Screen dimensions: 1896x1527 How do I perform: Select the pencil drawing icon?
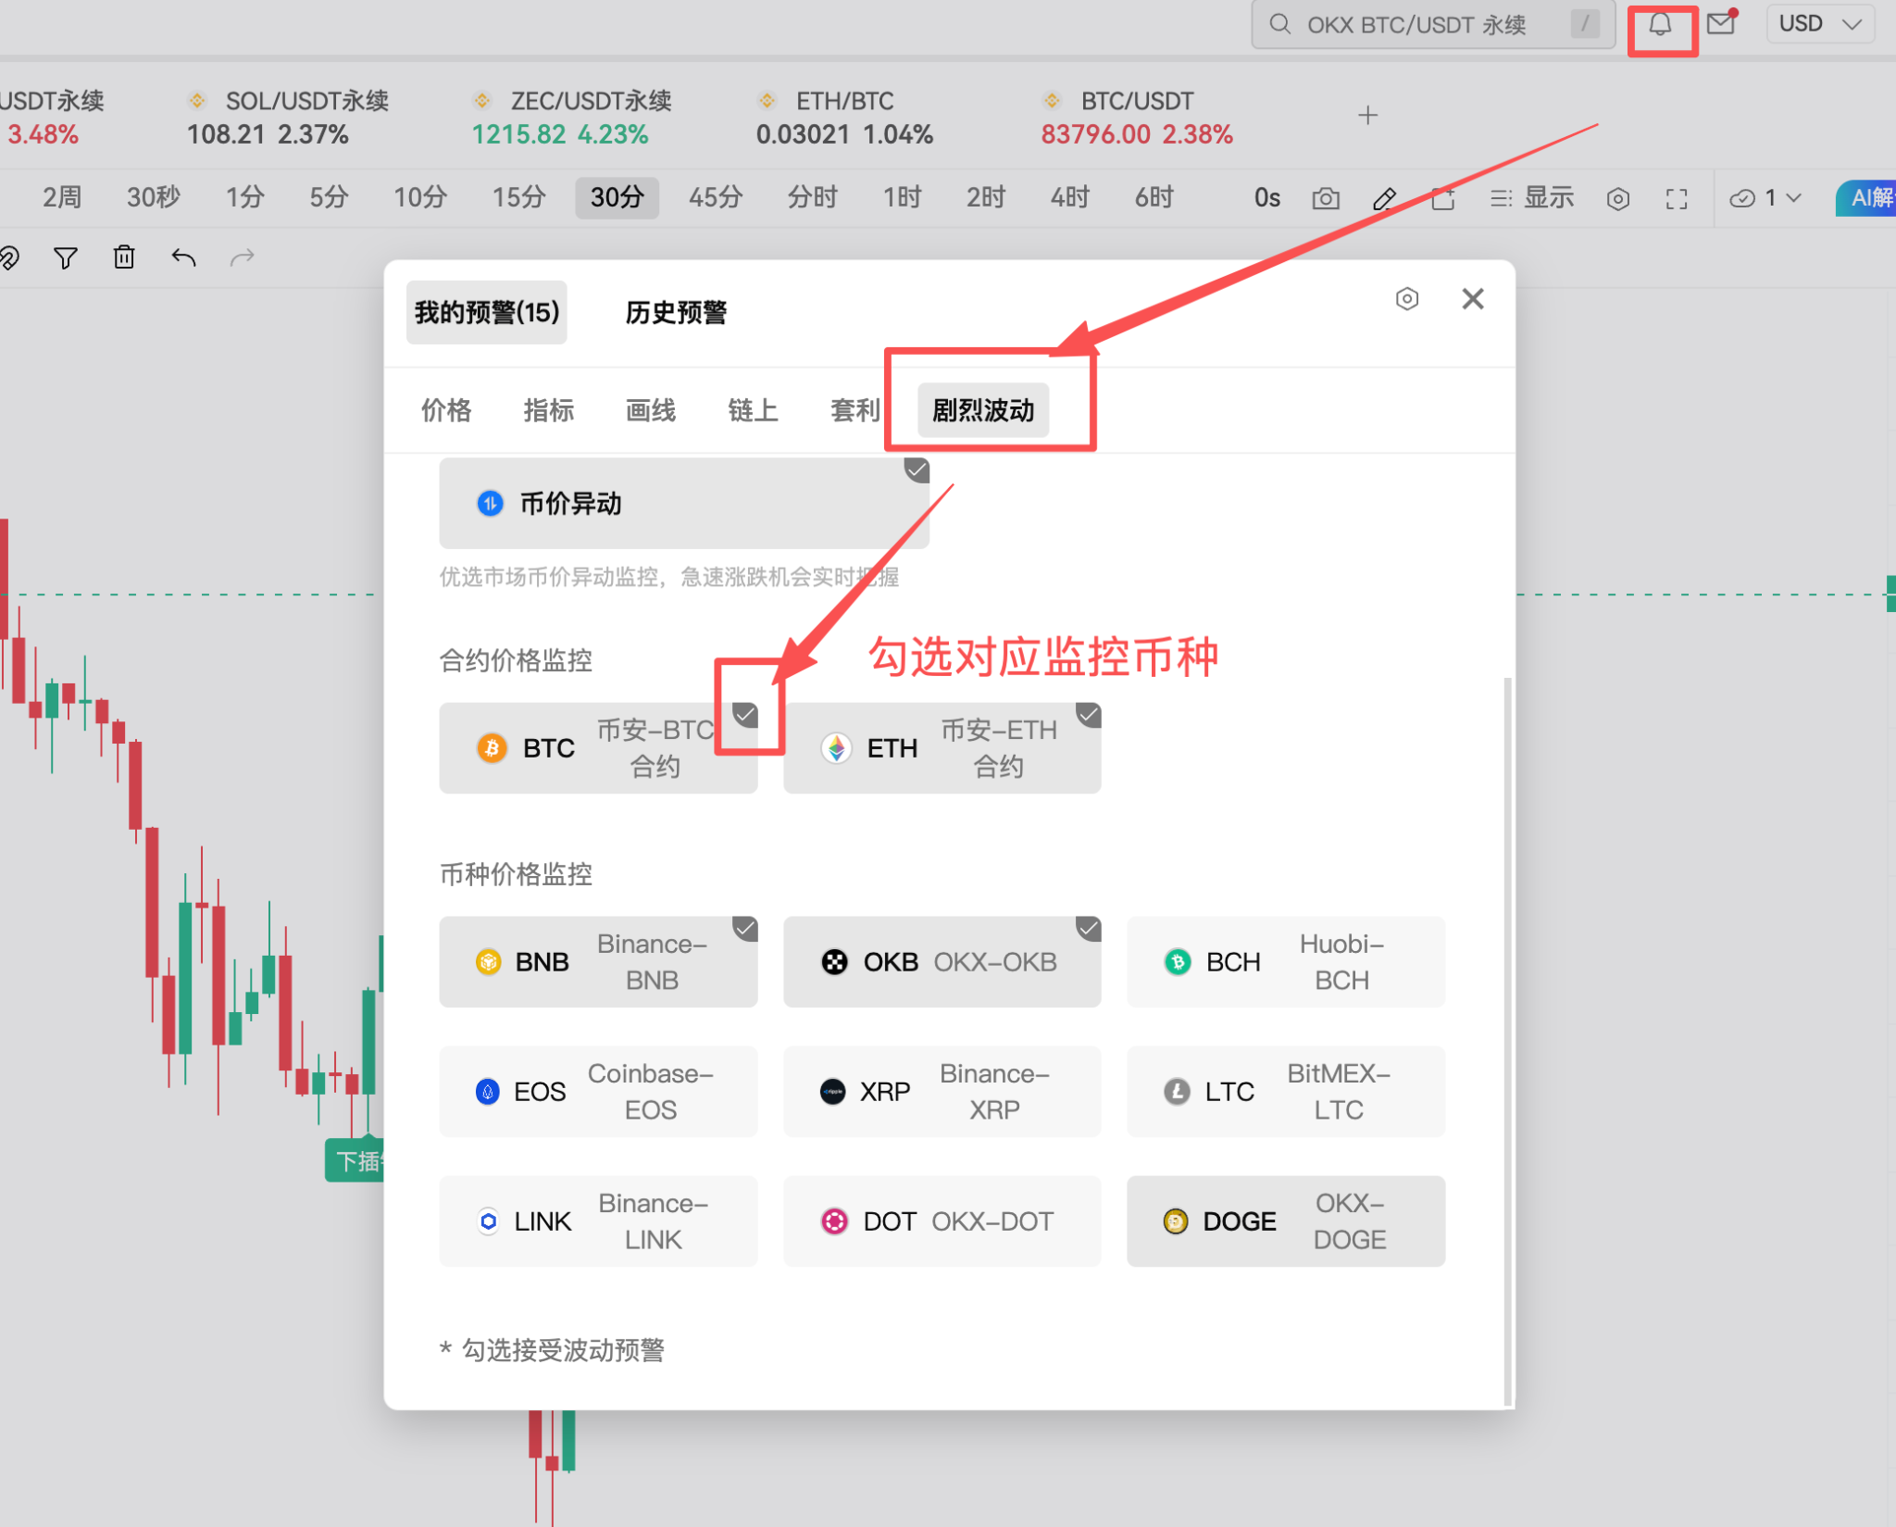pos(1384,198)
